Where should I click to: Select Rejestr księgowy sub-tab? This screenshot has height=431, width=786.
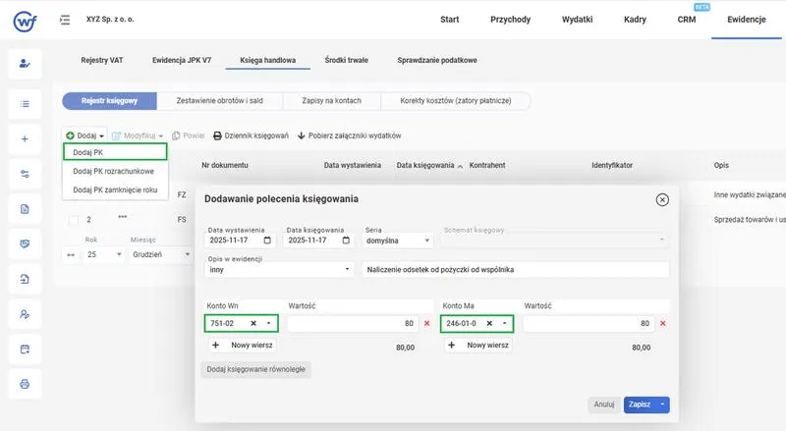109,101
